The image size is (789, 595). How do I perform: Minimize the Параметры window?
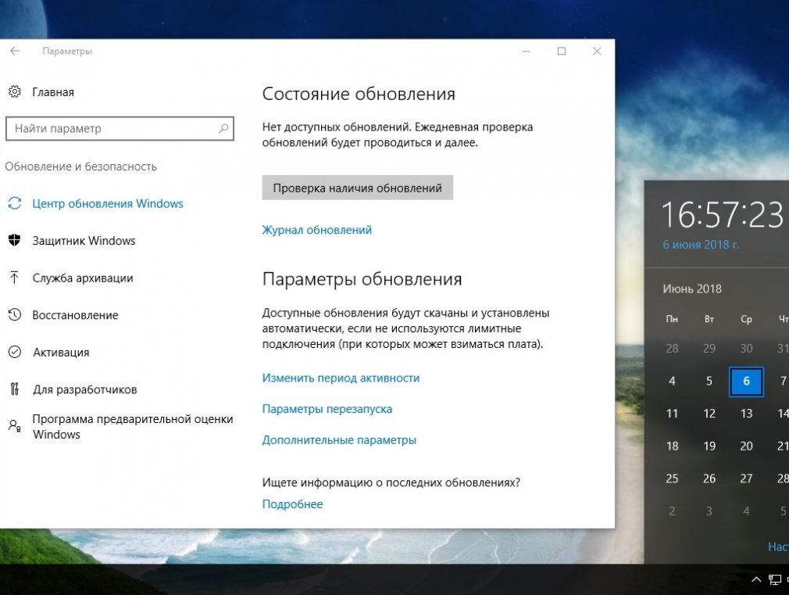point(527,51)
